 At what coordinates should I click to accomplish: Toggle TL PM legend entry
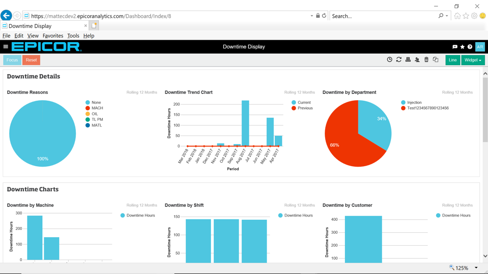[94, 119]
